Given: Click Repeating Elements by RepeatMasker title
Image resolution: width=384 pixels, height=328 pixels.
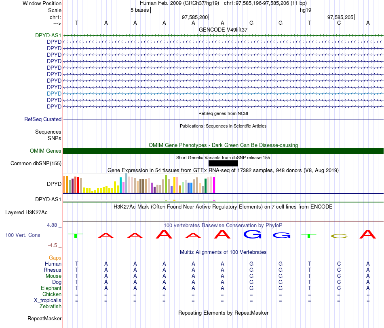Looking at the screenshot, I should point(223,313).
